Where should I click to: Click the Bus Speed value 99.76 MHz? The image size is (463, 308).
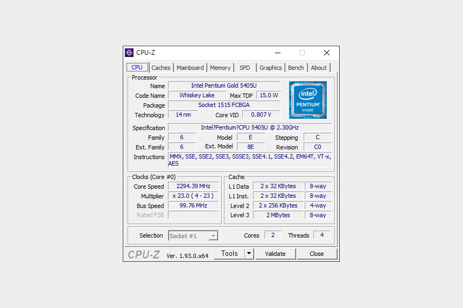pyautogui.click(x=193, y=205)
